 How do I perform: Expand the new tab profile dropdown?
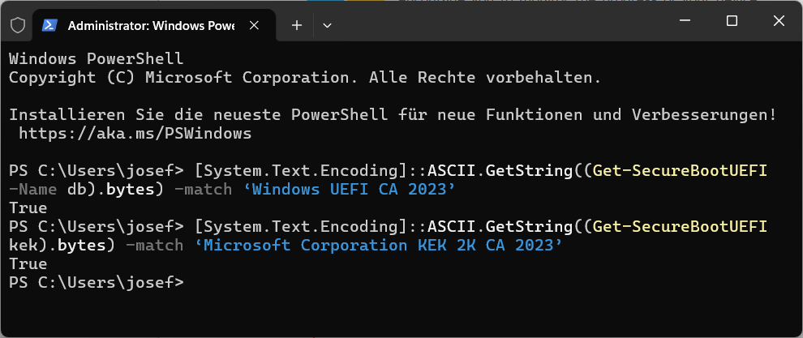coord(327,25)
